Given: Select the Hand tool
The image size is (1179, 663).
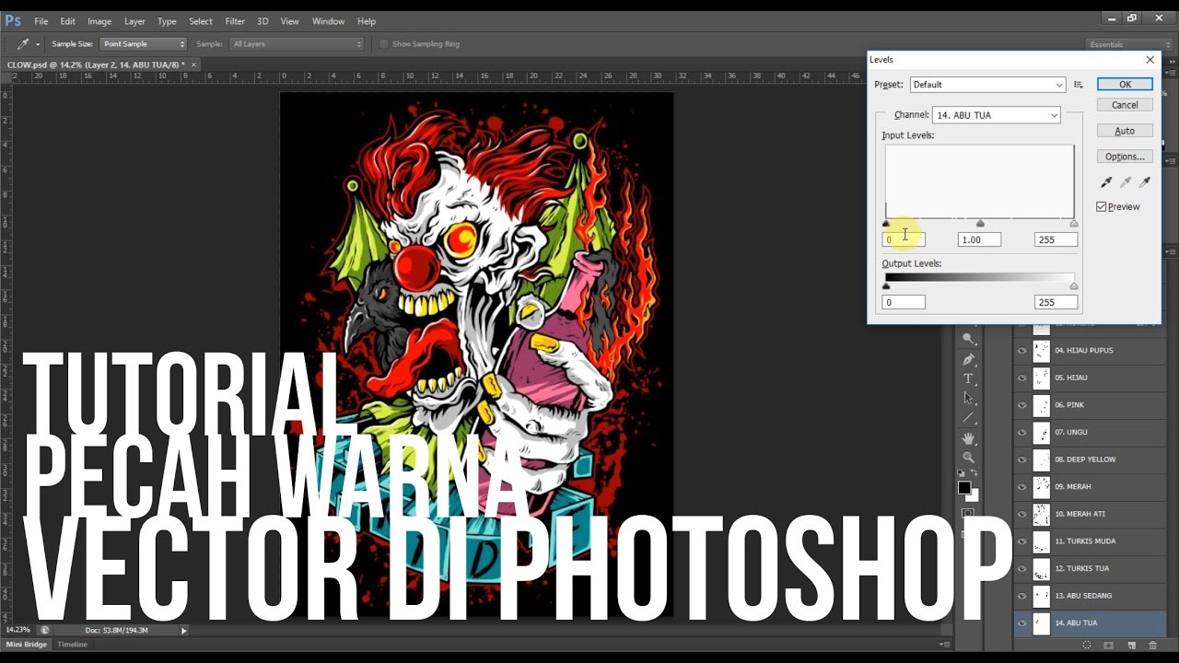Looking at the screenshot, I should click(x=968, y=437).
